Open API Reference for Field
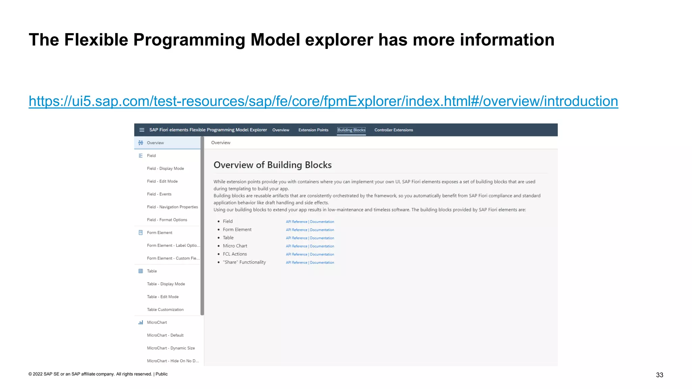This screenshot has width=692, height=389. (x=297, y=222)
